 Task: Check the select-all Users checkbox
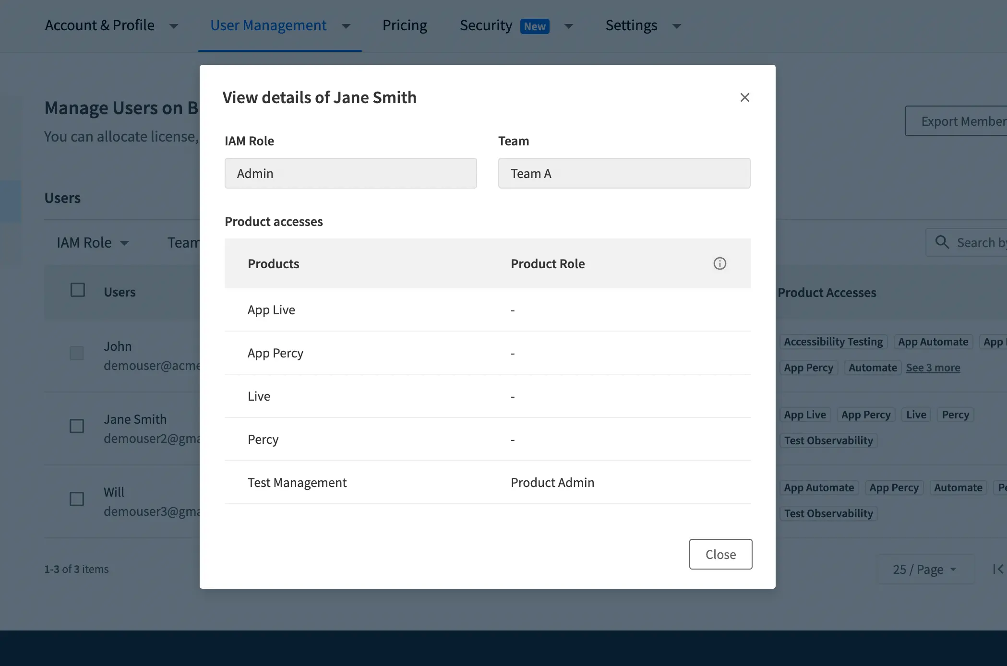pos(77,290)
